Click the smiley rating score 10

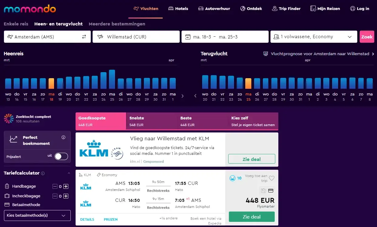236,178
